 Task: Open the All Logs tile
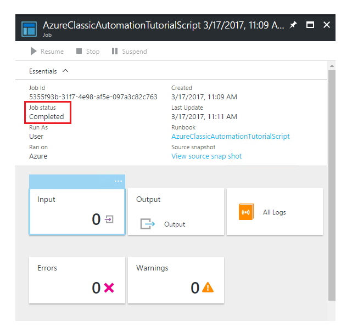point(275,212)
